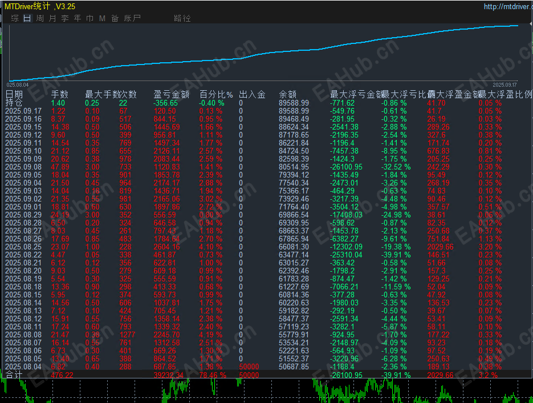The width and height of the screenshot is (533, 403).
Task: Click the 百分比% column header
Action: pos(216,94)
